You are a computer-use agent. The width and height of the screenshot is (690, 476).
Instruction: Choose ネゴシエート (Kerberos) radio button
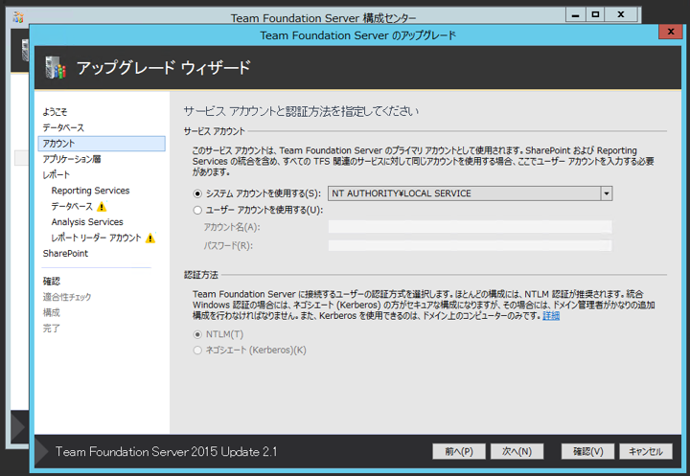197,351
